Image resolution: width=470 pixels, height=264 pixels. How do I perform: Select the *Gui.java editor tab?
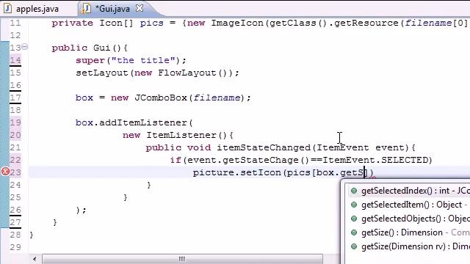pos(112,9)
